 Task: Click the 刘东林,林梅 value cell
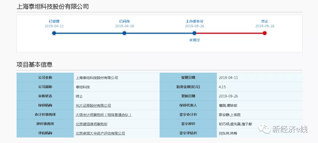point(260,133)
